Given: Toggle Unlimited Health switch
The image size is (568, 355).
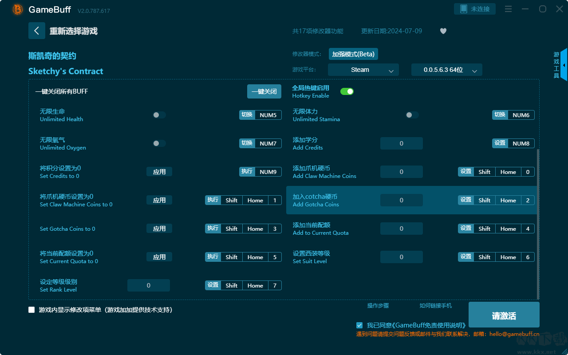Looking at the screenshot, I should pos(159,115).
